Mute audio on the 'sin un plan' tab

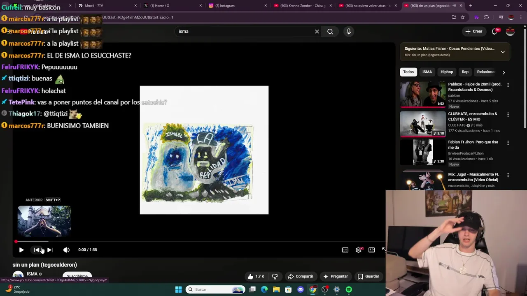[454, 6]
